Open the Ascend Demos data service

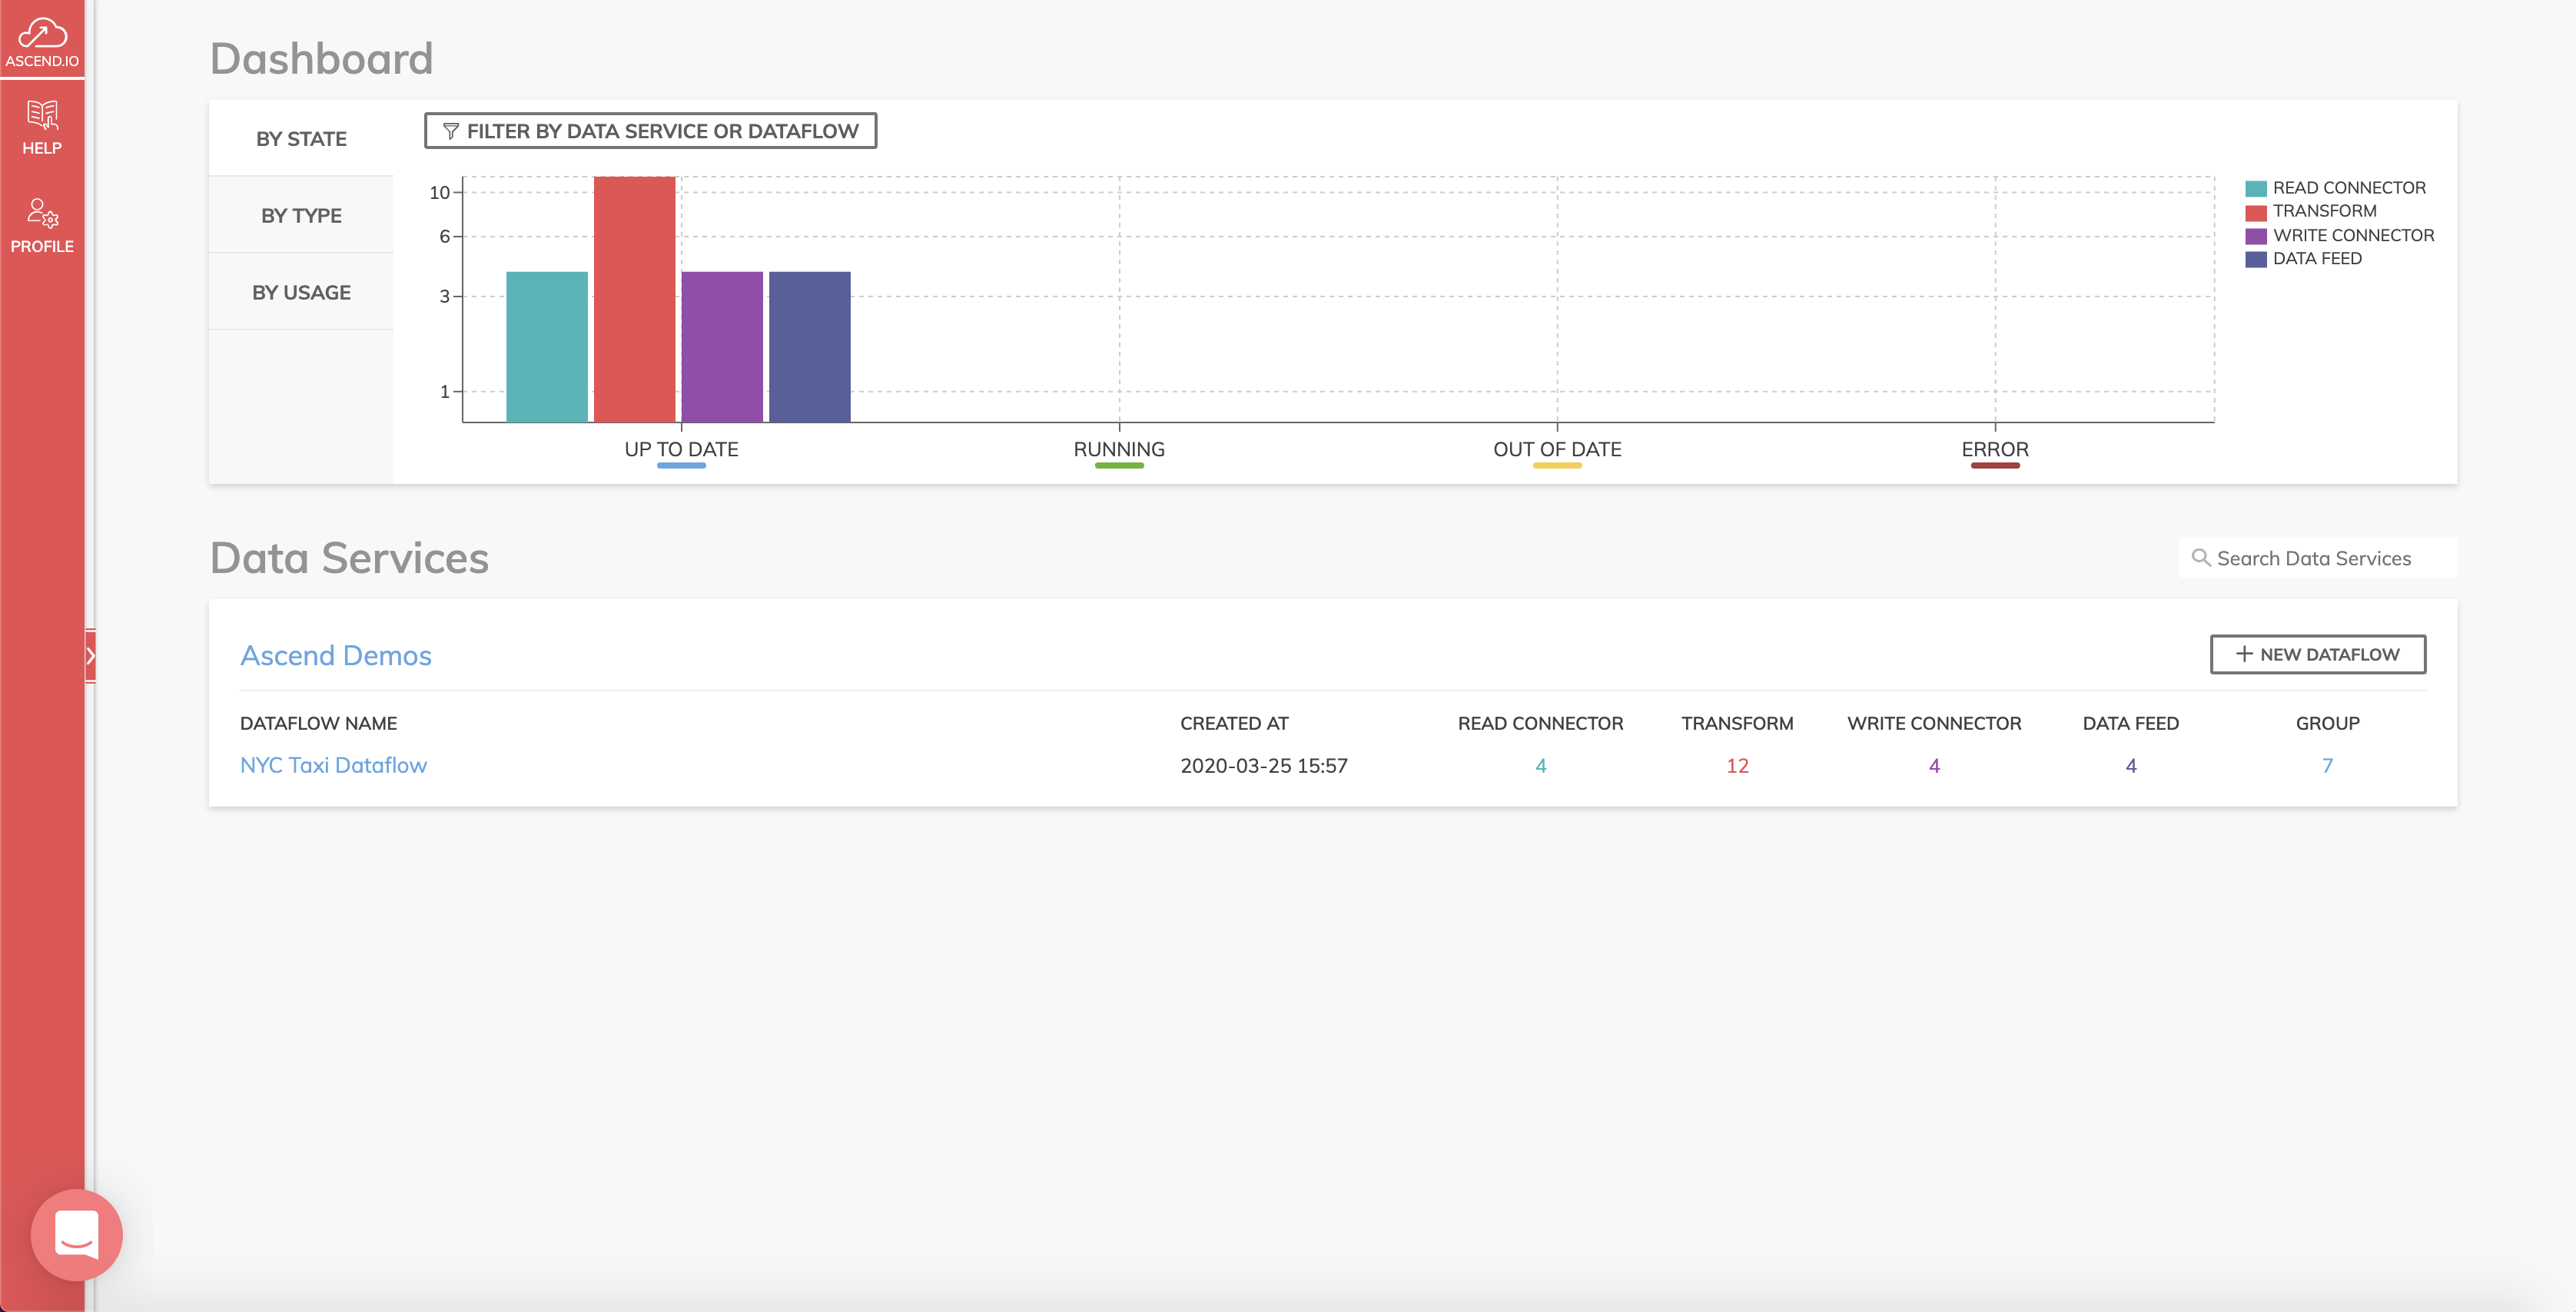point(335,655)
